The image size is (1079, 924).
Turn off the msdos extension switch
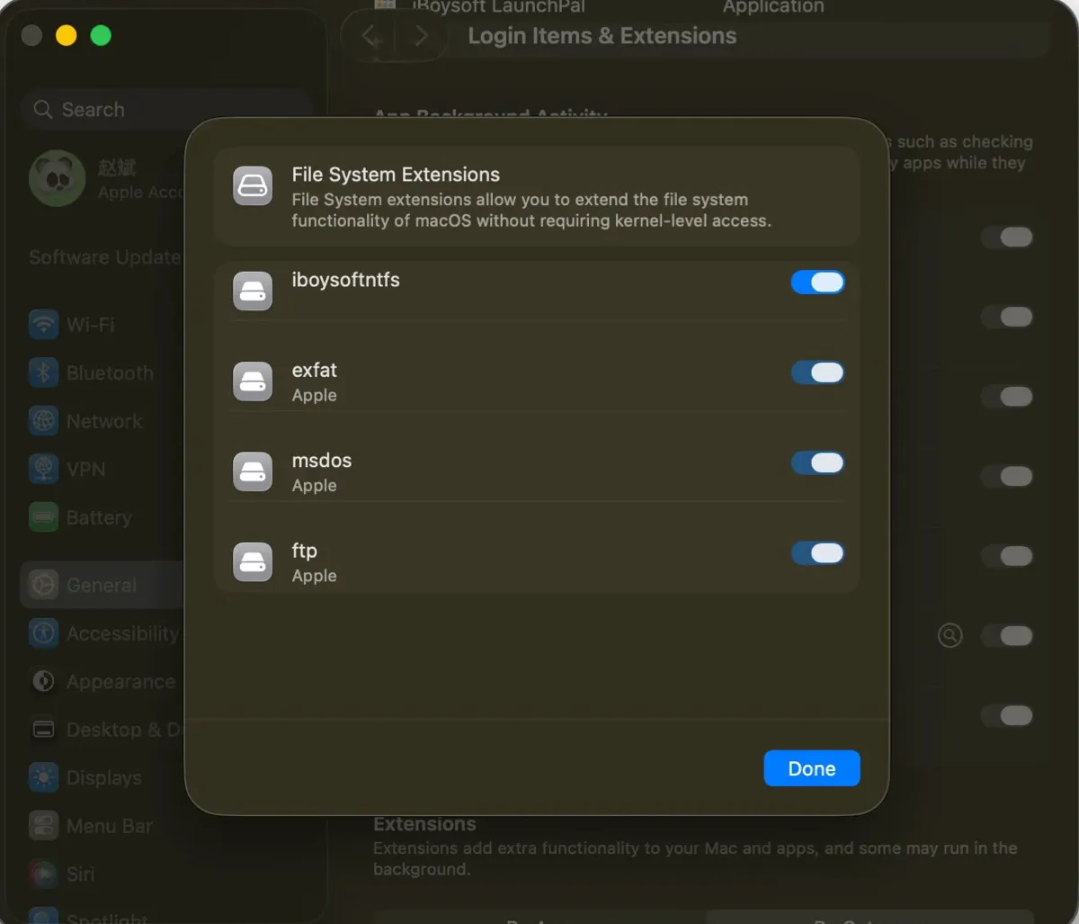coord(817,462)
